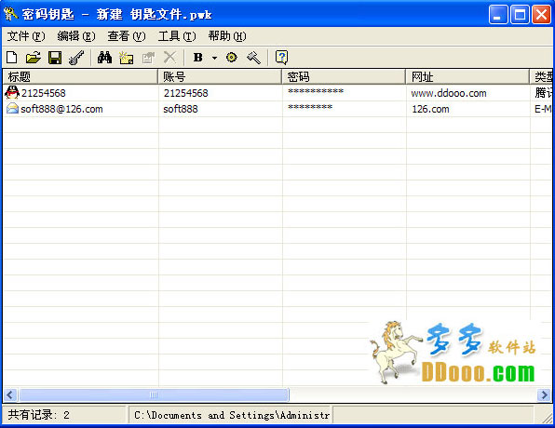This screenshot has width=555, height=428.
Task: Open the 工具(T) menu
Action: pyautogui.click(x=177, y=36)
